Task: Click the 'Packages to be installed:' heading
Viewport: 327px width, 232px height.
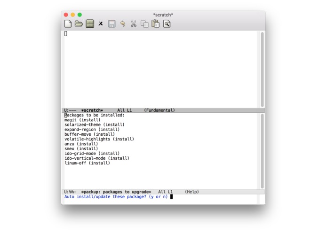Action: [95, 115]
